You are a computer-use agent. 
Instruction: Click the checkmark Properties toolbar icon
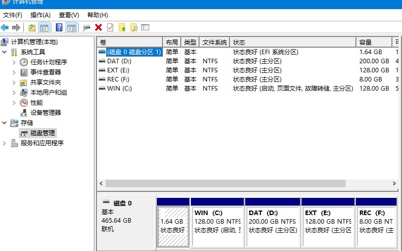[110, 27]
